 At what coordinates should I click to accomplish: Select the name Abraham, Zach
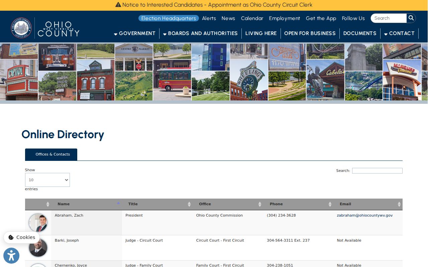(69, 215)
